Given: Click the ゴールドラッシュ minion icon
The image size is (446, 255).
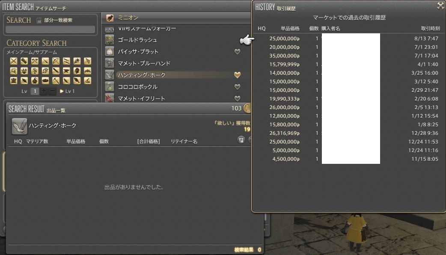Looking at the screenshot, I should [110, 40].
